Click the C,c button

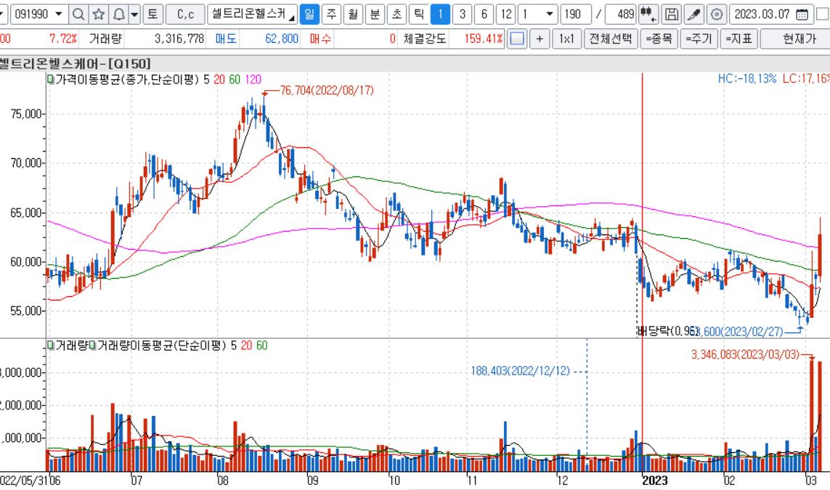click(x=185, y=15)
